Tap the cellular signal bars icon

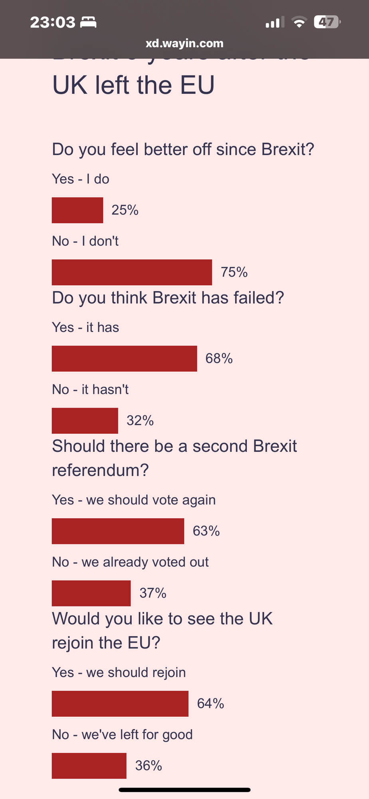click(x=275, y=22)
